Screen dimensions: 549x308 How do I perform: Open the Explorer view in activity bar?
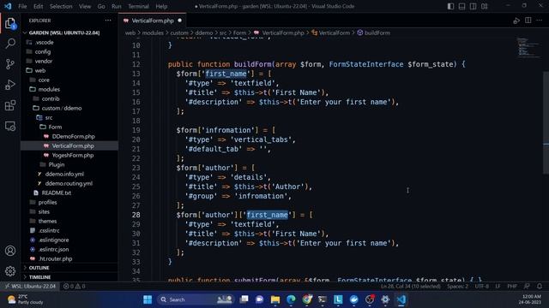pos(10,23)
